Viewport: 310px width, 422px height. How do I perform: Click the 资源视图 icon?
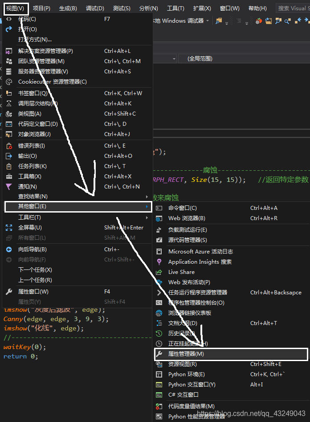[159, 364]
